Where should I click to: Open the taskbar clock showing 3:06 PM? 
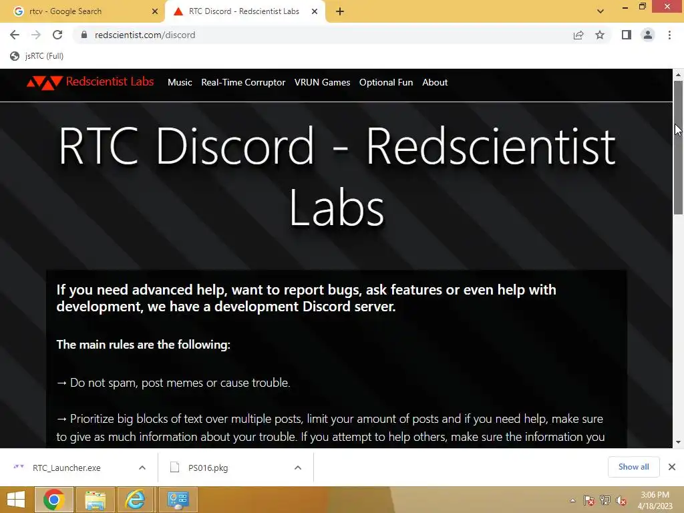655,500
